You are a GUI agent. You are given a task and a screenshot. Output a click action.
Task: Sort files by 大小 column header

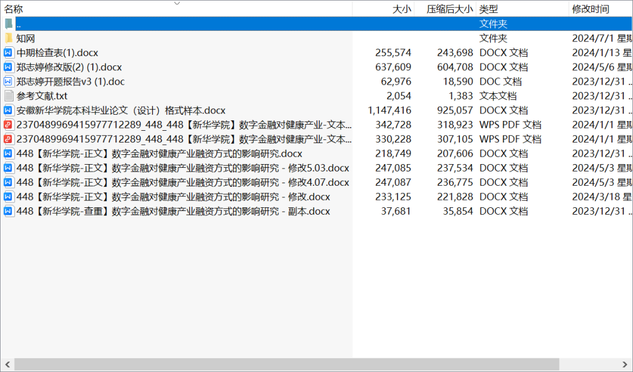(402, 9)
